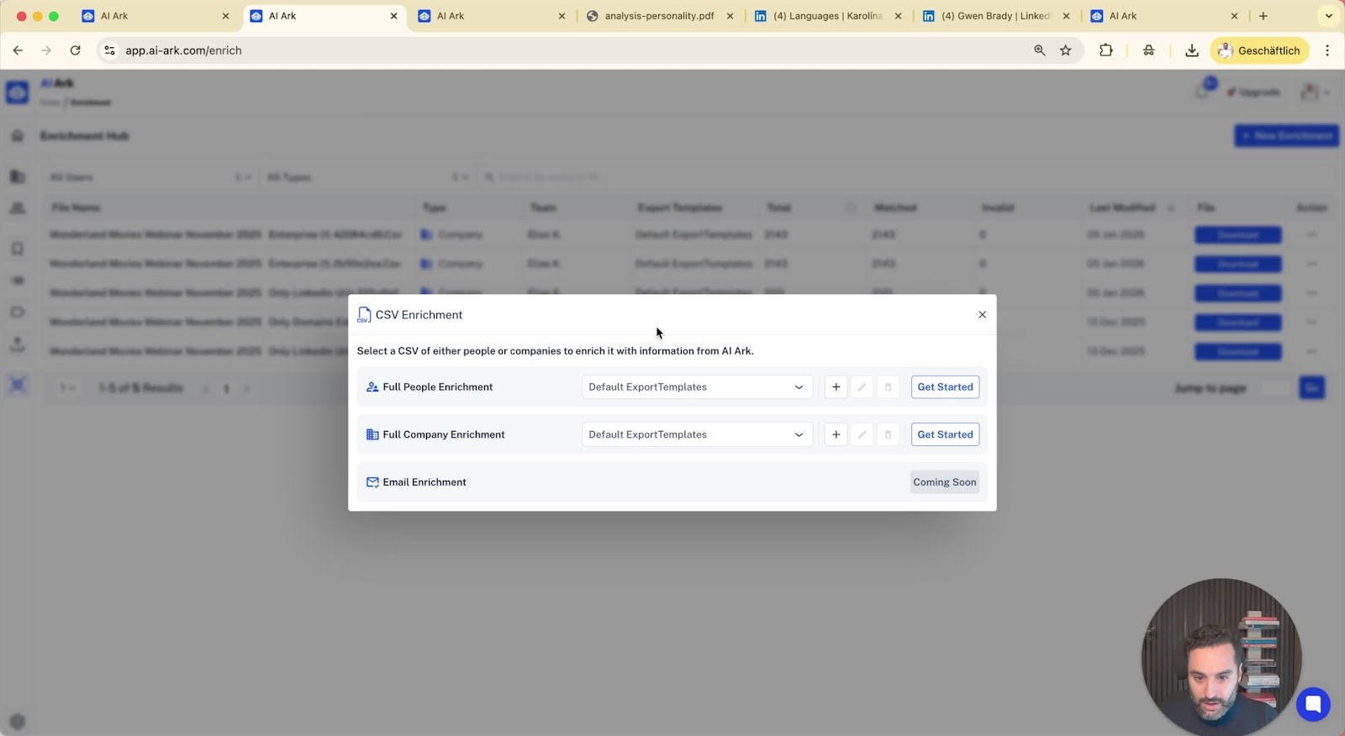Open the Home icon in left sidebar
1345x736 pixels.
point(18,136)
